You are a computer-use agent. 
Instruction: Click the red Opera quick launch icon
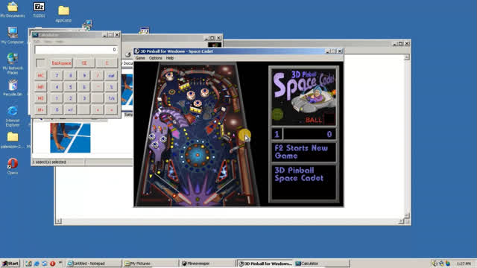(x=52, y=264)
